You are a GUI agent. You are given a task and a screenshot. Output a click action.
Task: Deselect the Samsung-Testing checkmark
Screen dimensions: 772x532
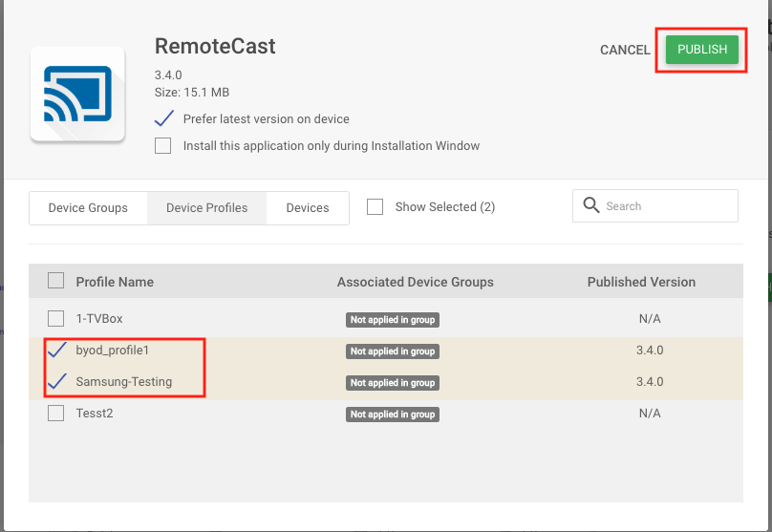point(56,381)
